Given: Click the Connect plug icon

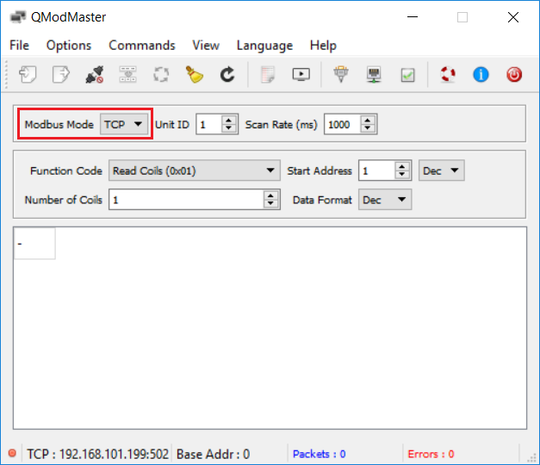Looking at the screenshot, I should coord(95,74).
